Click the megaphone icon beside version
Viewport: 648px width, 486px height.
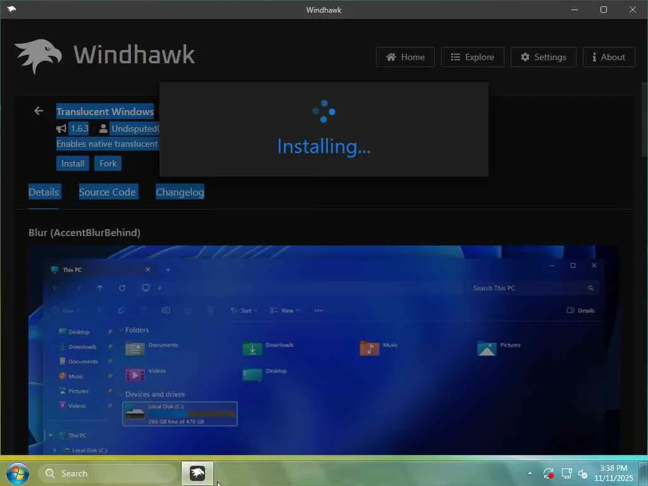click(61, 128)
